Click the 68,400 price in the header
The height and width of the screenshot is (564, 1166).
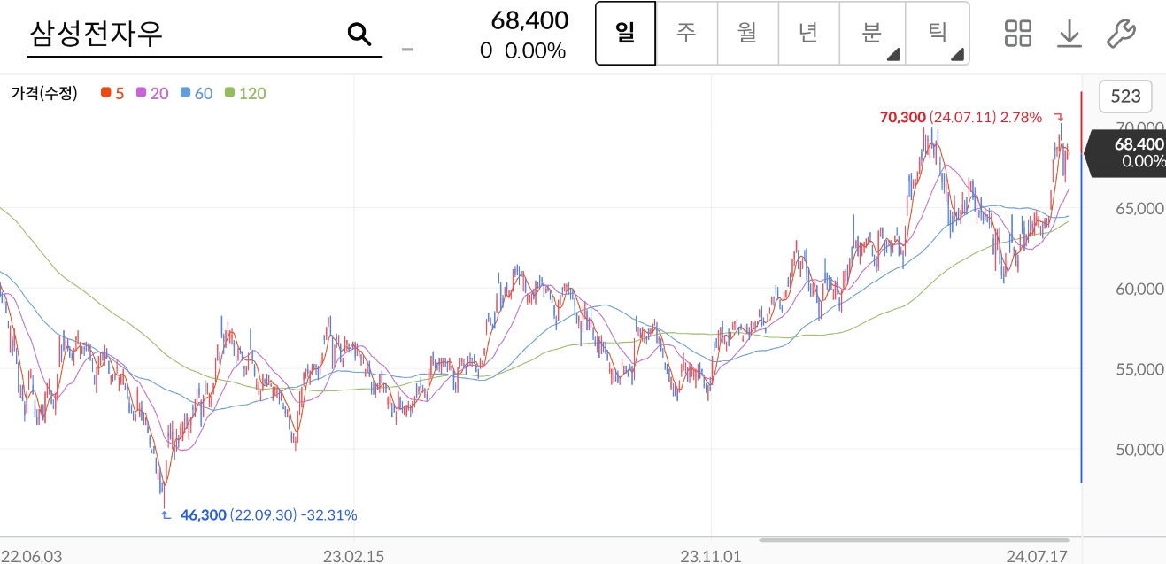[x=529, y=19]
